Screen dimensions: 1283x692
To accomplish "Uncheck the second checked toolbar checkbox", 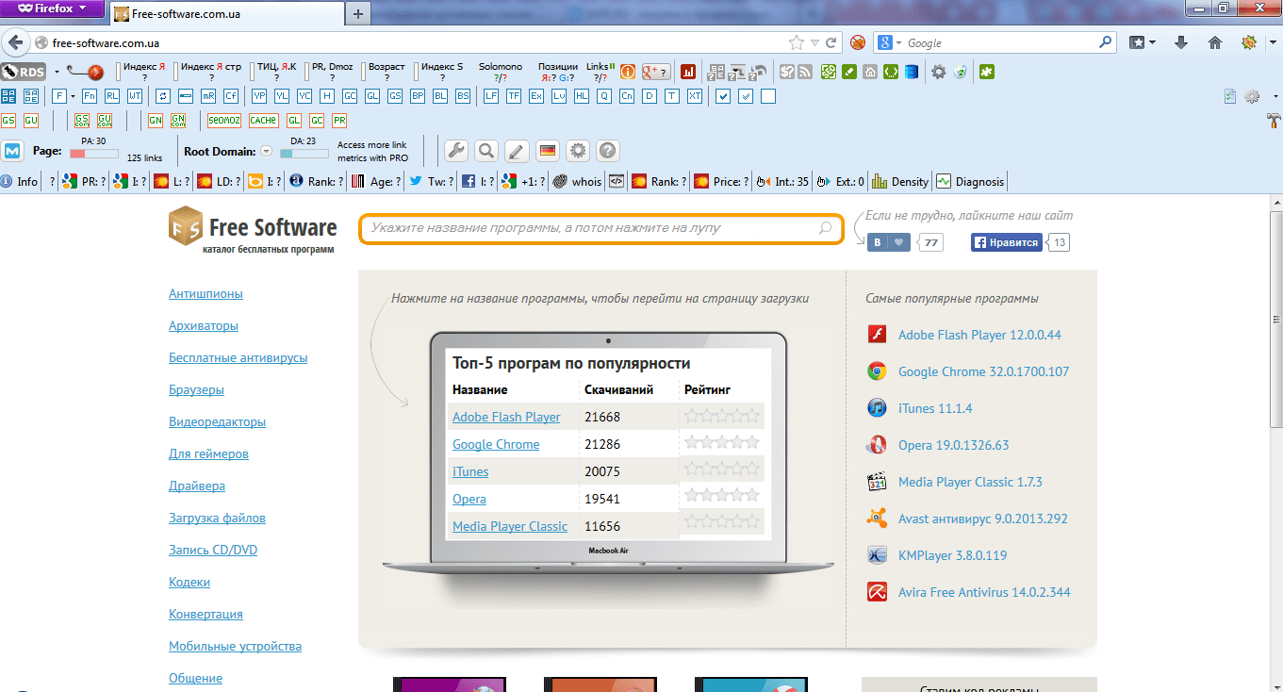I will coord(745,95).
